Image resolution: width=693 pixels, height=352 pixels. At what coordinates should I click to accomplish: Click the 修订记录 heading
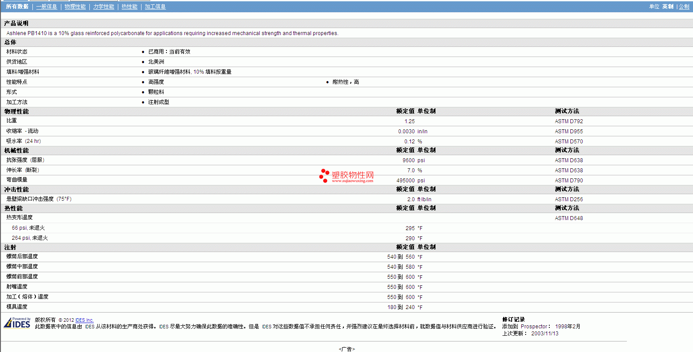click(513, 320)
